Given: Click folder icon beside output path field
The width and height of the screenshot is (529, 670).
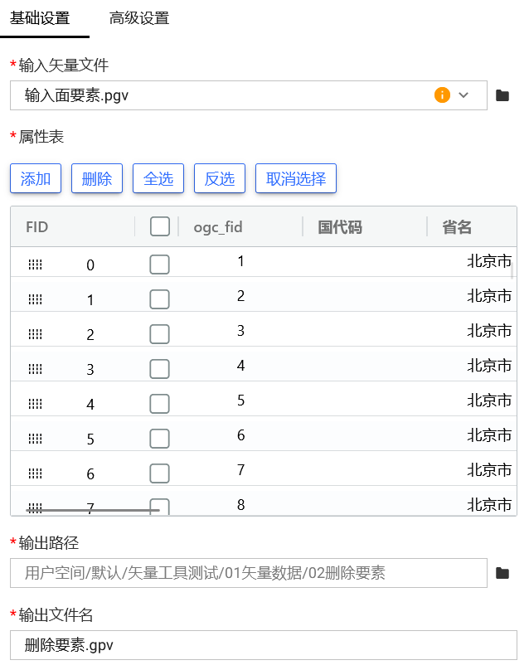Looking at the screenshot, I should (x=502, y=573).
